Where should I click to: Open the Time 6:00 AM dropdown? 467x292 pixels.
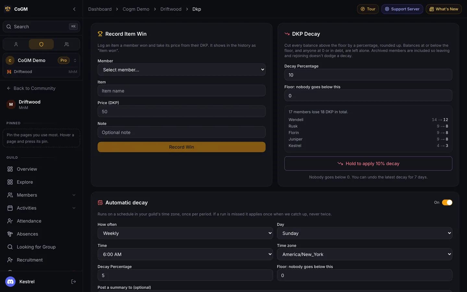tap(185, 254)
